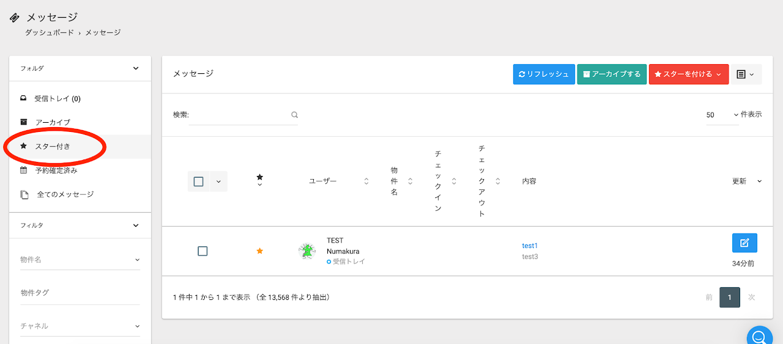Open the 受信トレイ folder
Viewport: 783px width, 344px height.
pos(58,98)
